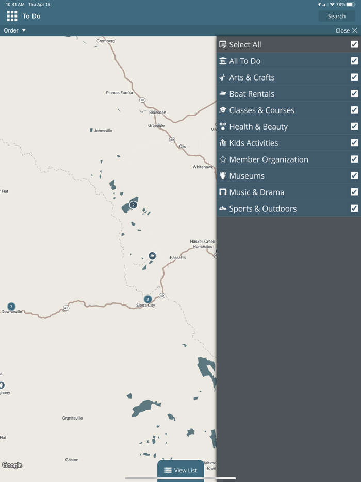Uncheck the Sports & Outdoors checkbox
This screenshot has height=482, width=361.
[x=354, y=208]
